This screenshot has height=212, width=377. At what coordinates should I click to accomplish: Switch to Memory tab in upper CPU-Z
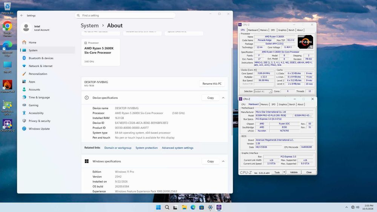click(x=264, y=30)
